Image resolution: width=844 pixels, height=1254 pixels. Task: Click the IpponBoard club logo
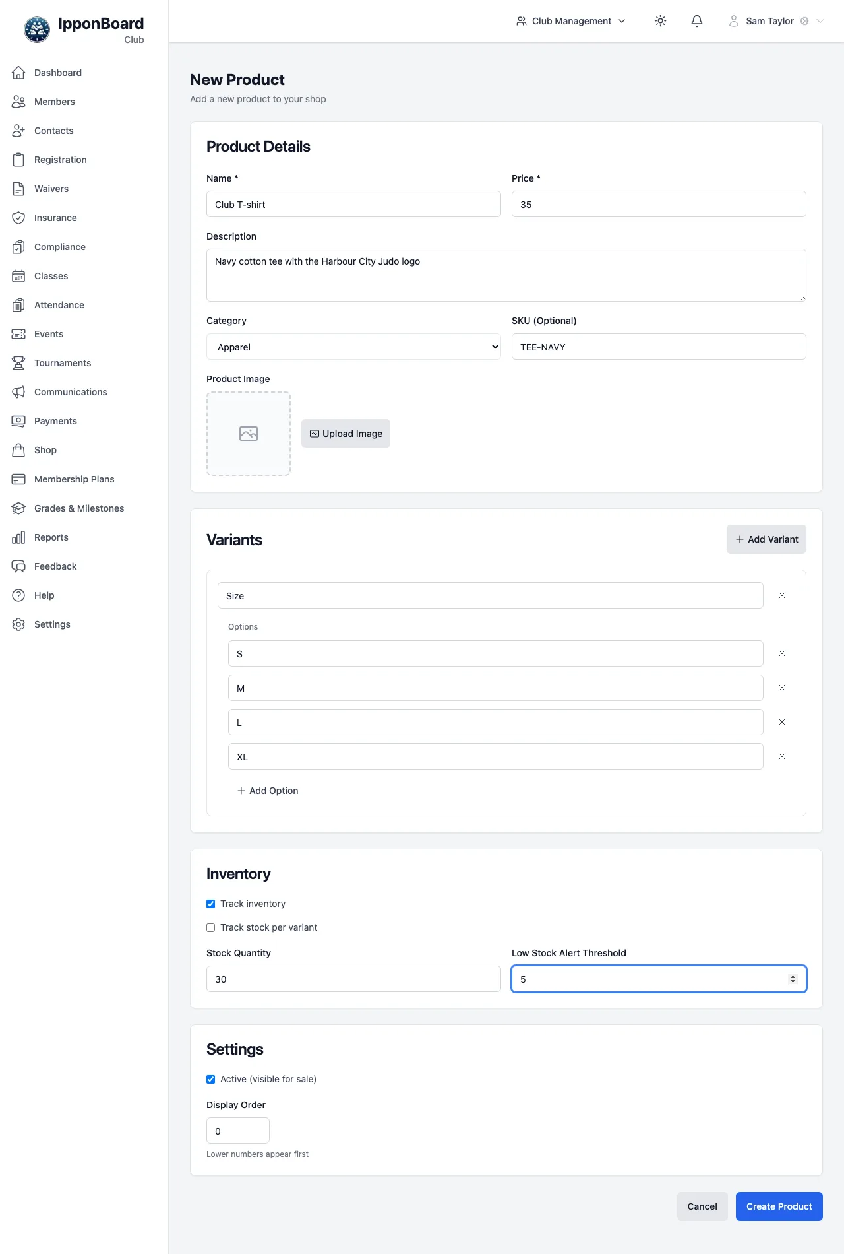37,30
